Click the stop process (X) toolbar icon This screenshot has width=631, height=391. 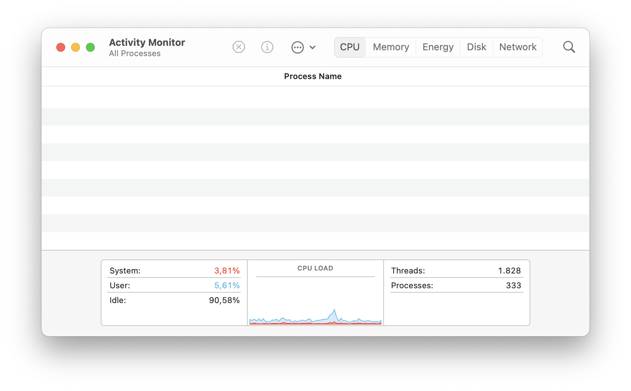click(x=239, y=47)
